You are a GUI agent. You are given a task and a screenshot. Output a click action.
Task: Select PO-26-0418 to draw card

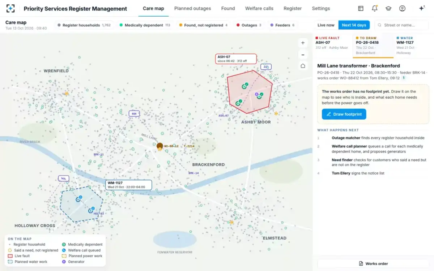click(x=373, y=45)
